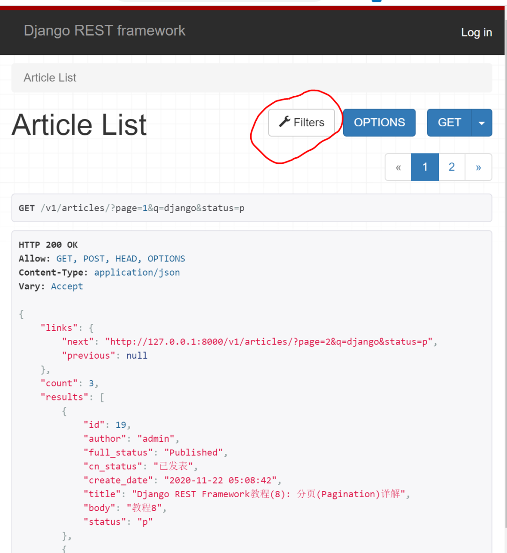Click the "id": 19 line
This screenshot has height=553, width=507.
[107, 425]
